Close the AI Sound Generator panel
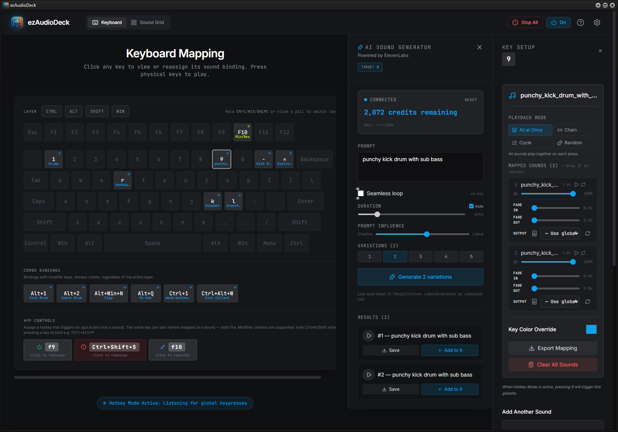Screen dimensions: 618x432 coord(479,47)
